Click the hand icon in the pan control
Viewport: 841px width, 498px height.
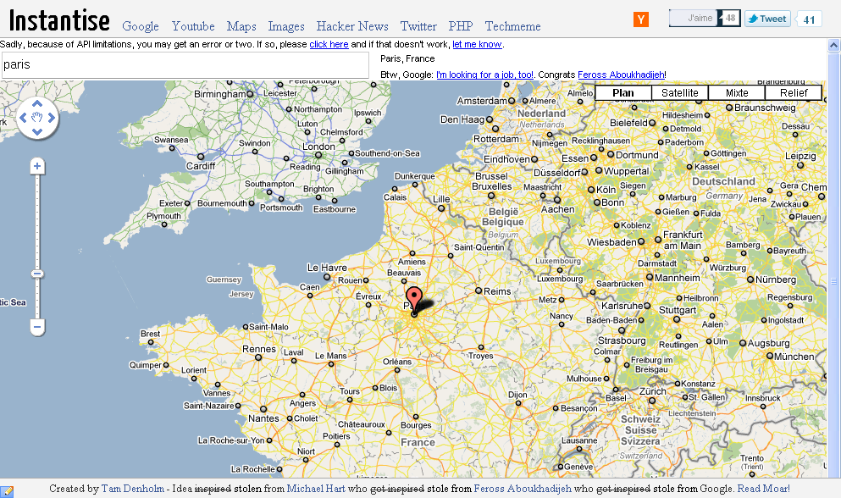(x=37, y=118)
